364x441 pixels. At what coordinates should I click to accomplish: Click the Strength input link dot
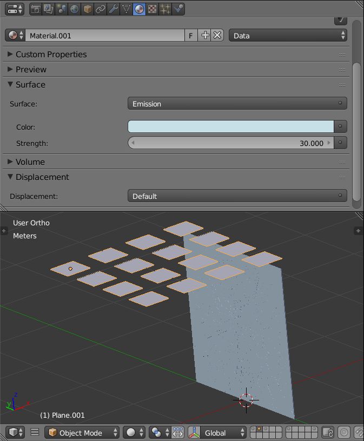[340, 143]
